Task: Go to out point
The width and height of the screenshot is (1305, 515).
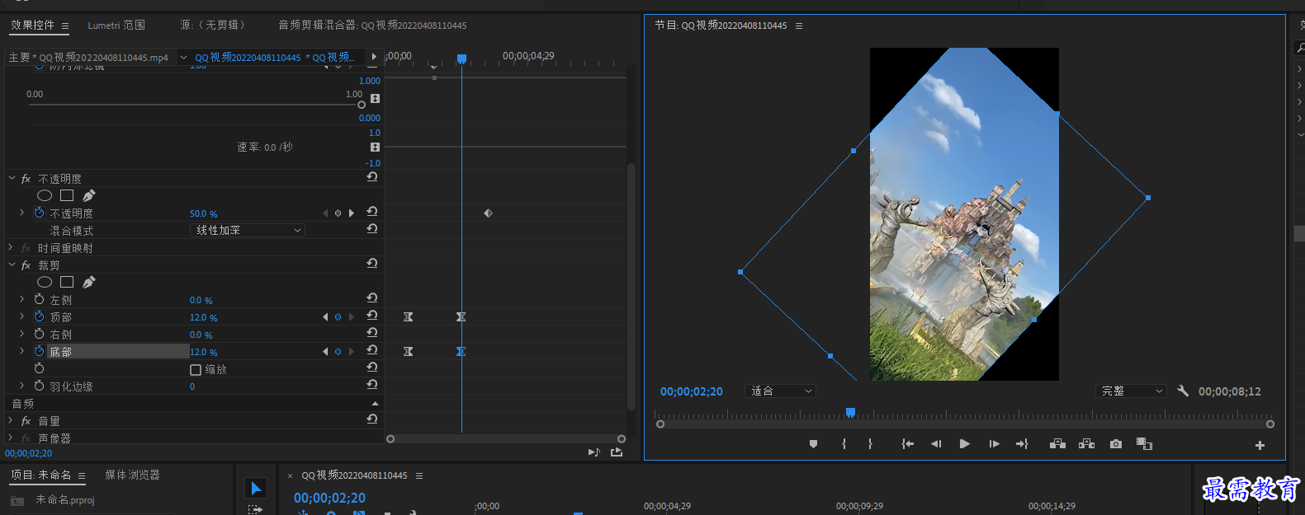Action: 1022,444
